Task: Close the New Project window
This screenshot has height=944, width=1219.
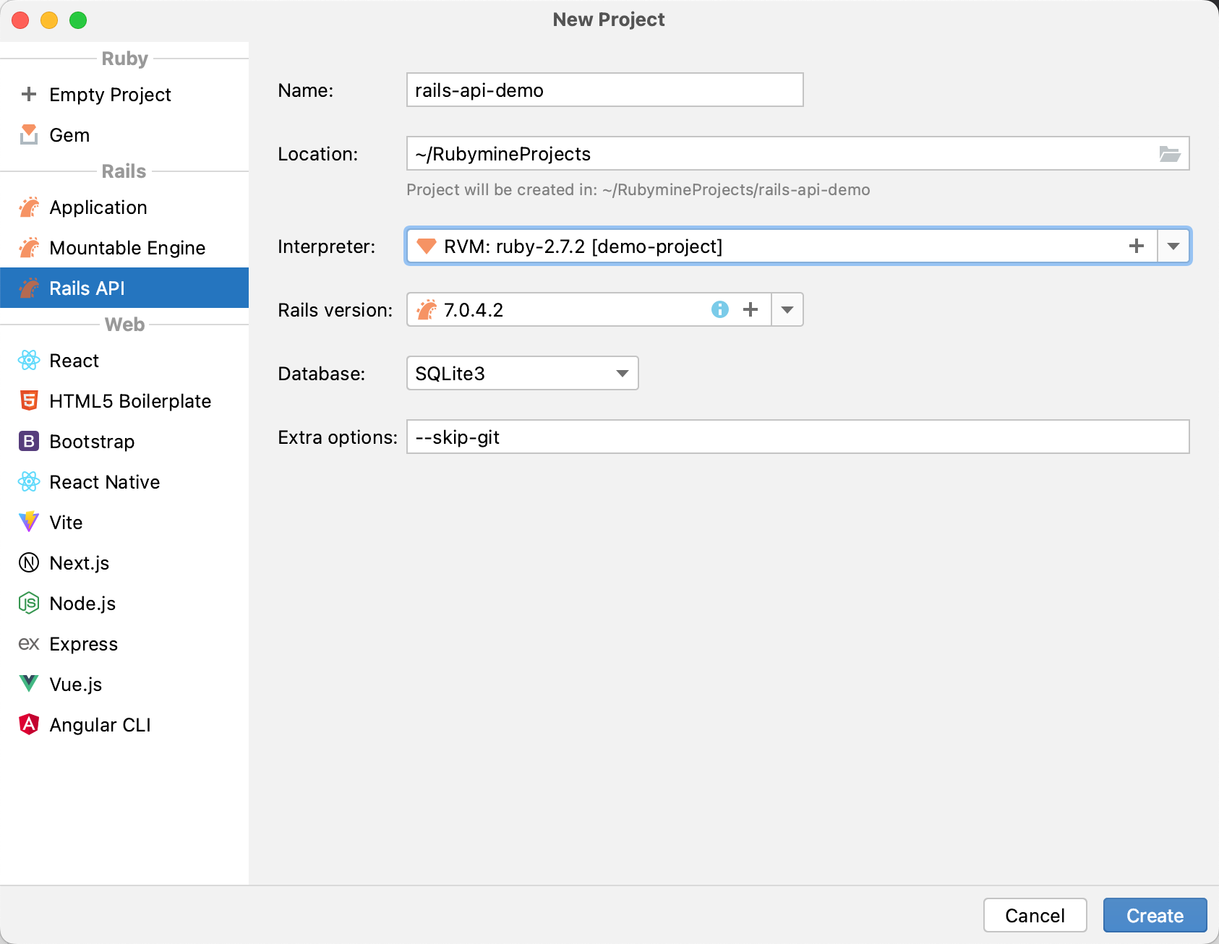Action: click(x=20, y=20)
